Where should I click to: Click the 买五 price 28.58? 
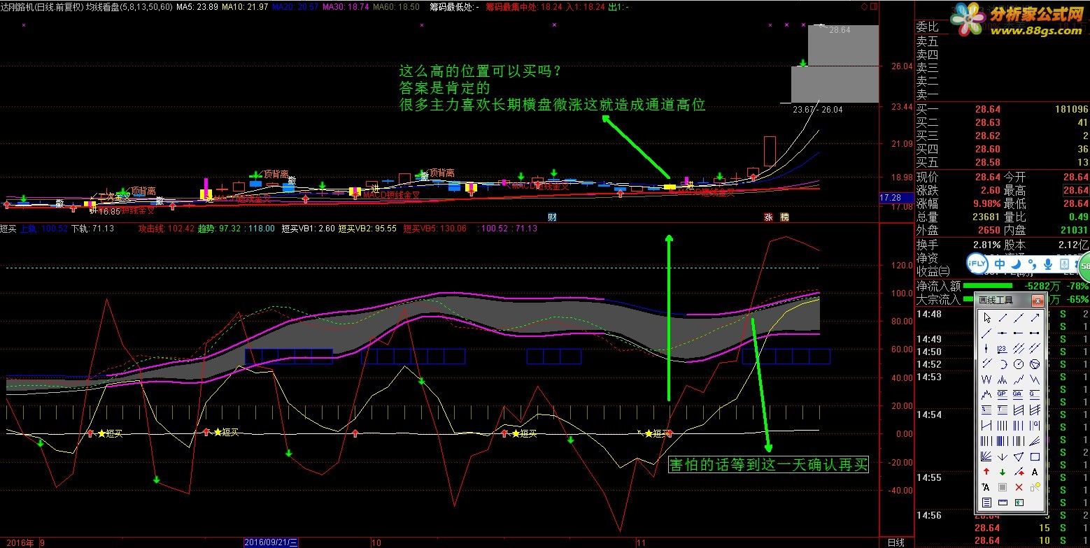tap(987, 162)
